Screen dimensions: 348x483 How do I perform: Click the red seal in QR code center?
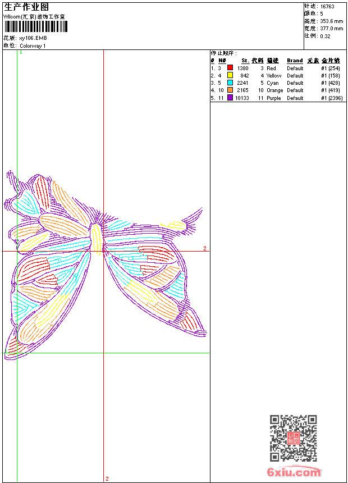coord(294,438)
